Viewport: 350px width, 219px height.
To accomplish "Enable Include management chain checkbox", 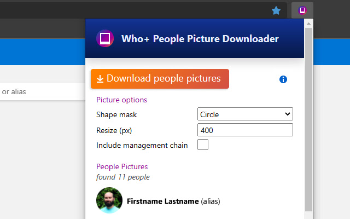I will (x=203, y=145).
